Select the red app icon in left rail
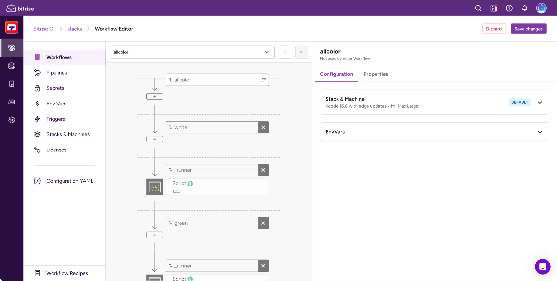This screenshot has height=281, width=557. (x=12, y=27)
